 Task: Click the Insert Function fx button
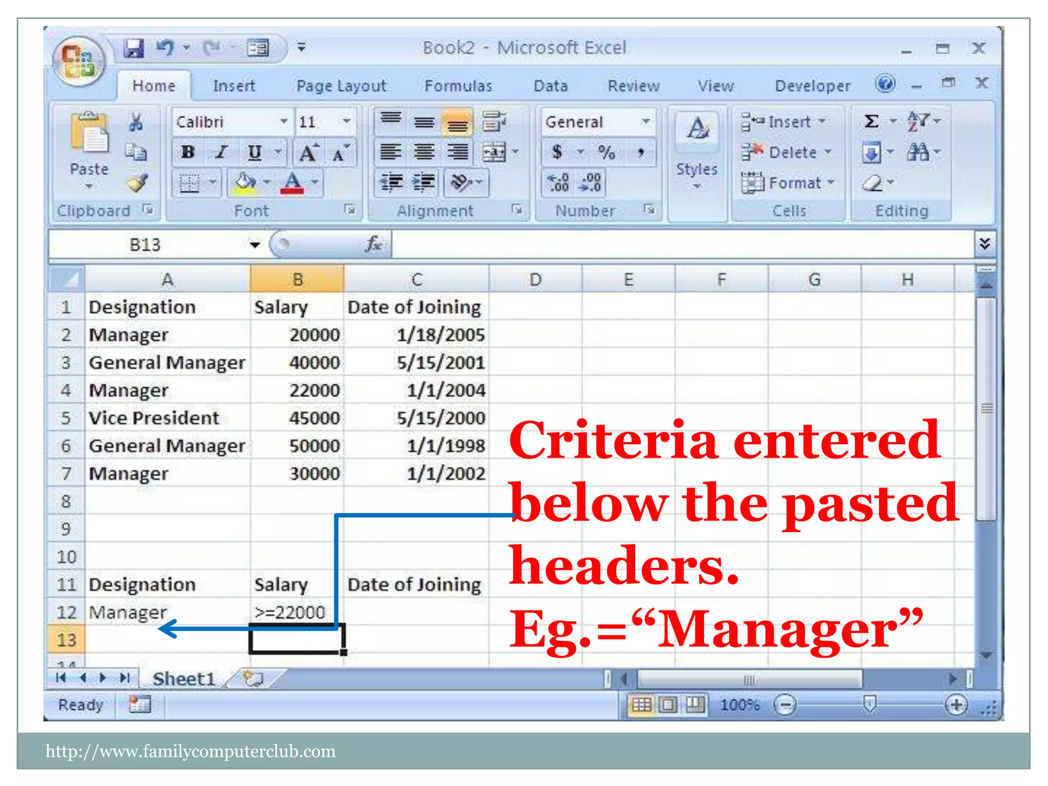point(374,244)
